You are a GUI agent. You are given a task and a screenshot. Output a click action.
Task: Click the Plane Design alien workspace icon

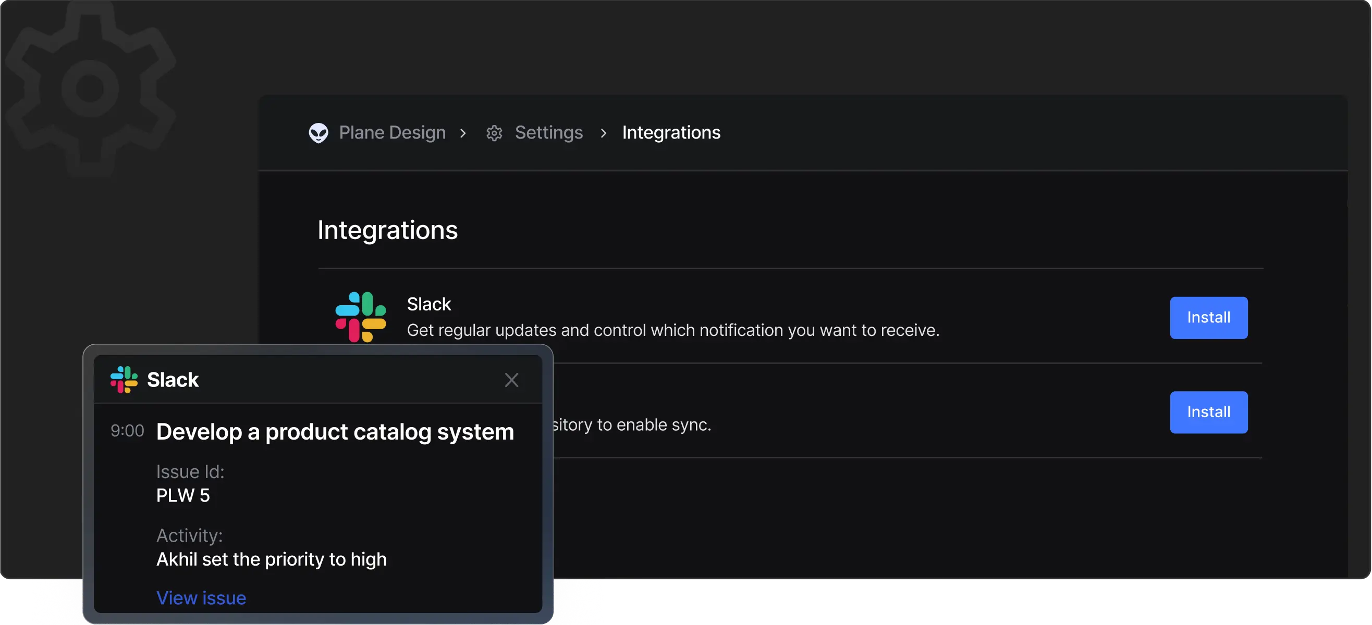(x=318, y=133)
